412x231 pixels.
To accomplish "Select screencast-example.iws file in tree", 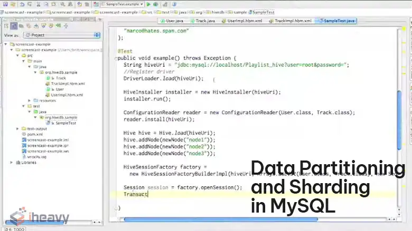I will 48,151.
